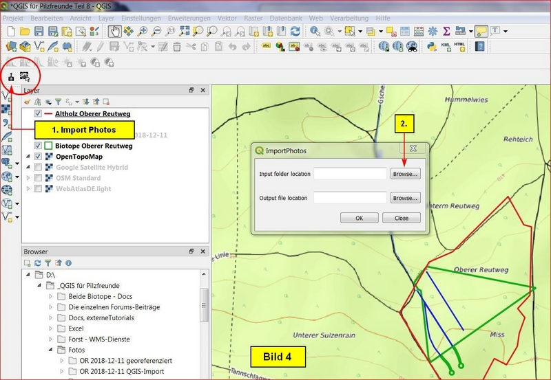Refresh the map canvas
Image resolution: width=551 pixels, height=380 pixels.
pos(295,31)
